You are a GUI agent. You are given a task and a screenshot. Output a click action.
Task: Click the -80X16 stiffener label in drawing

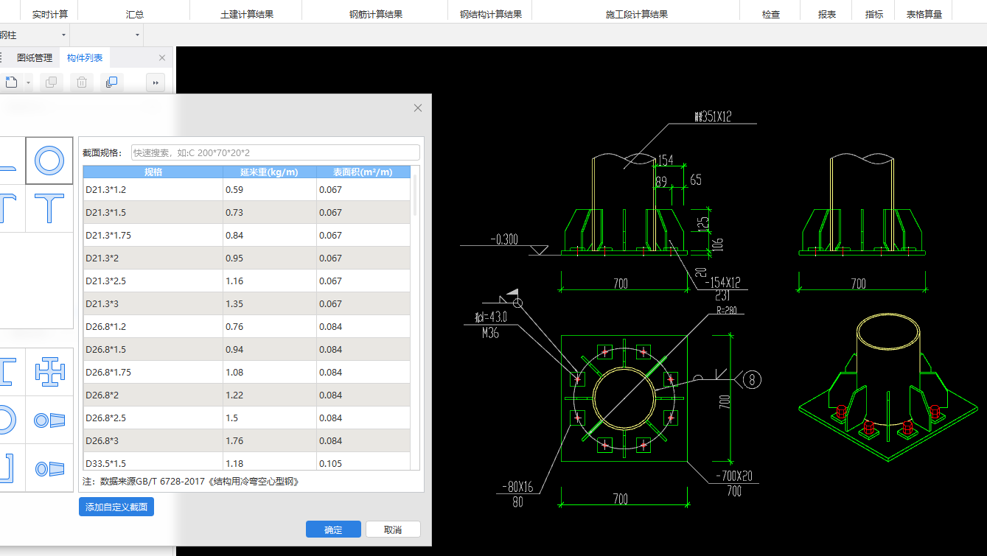[x=517, y=487]
